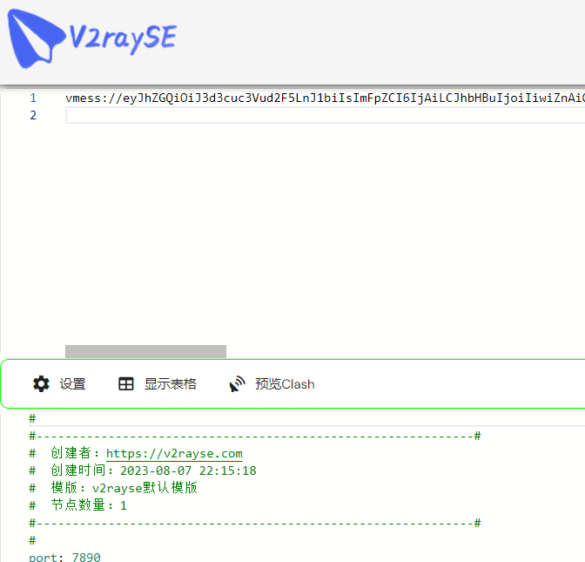
Task: Click the V2raySE brand name text
Action: tap(122, 38)
